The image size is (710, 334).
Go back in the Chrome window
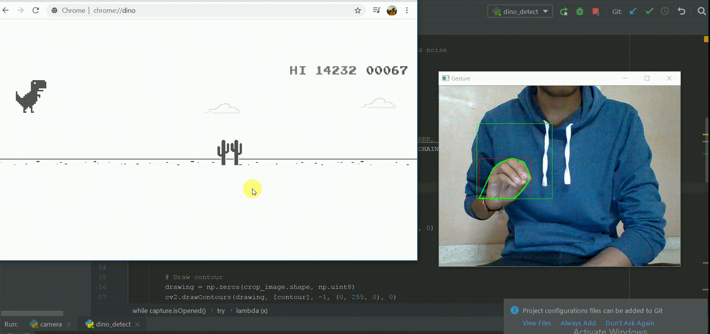point(5,11)
